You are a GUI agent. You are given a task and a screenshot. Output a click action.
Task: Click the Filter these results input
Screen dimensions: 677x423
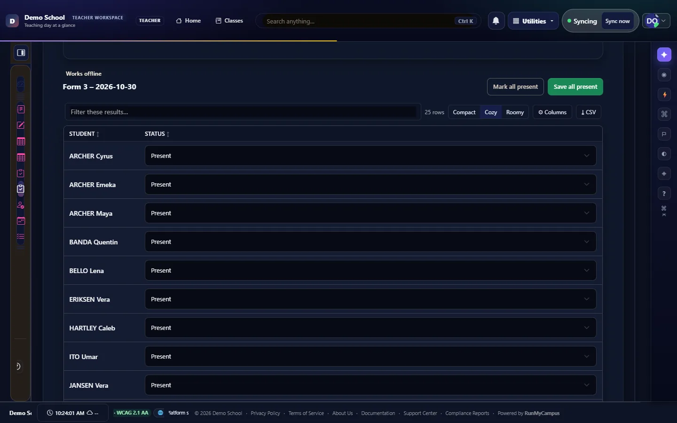(243, 112)
